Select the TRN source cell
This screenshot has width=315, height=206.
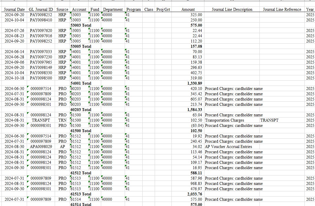click(x=62, y=120)
